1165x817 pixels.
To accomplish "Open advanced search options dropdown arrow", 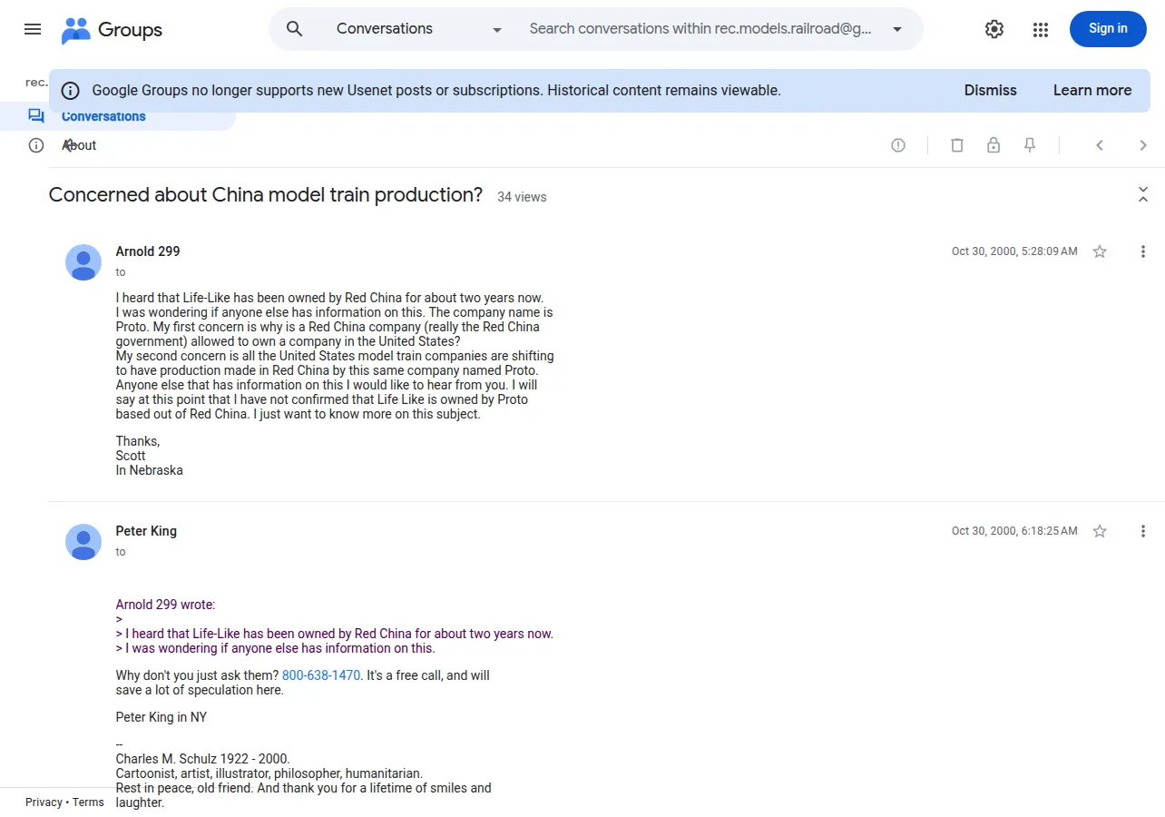I will [x=897, y=29].
